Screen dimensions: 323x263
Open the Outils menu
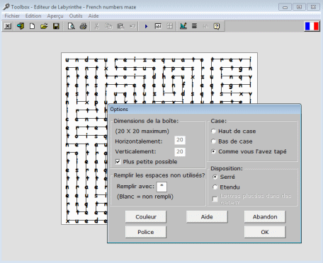76,16
